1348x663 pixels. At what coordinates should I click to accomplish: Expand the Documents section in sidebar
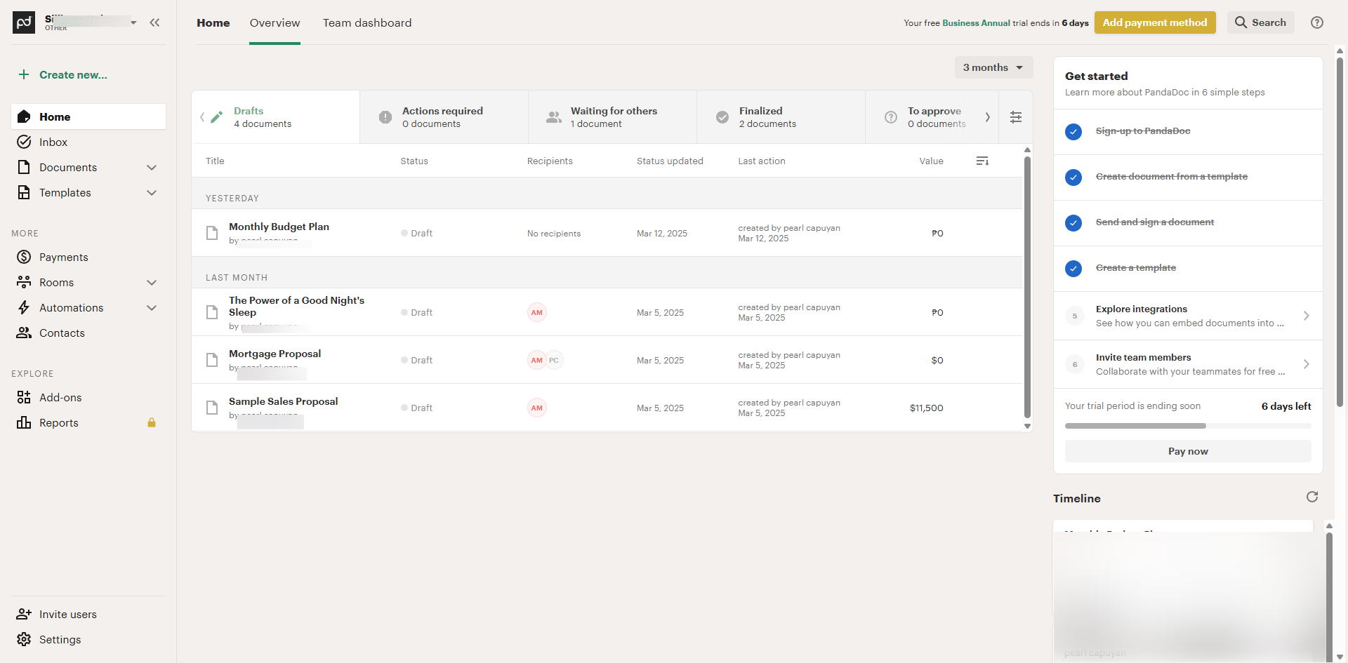tap(152, 168)
